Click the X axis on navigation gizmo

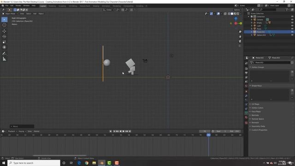(x=236, y=24)
